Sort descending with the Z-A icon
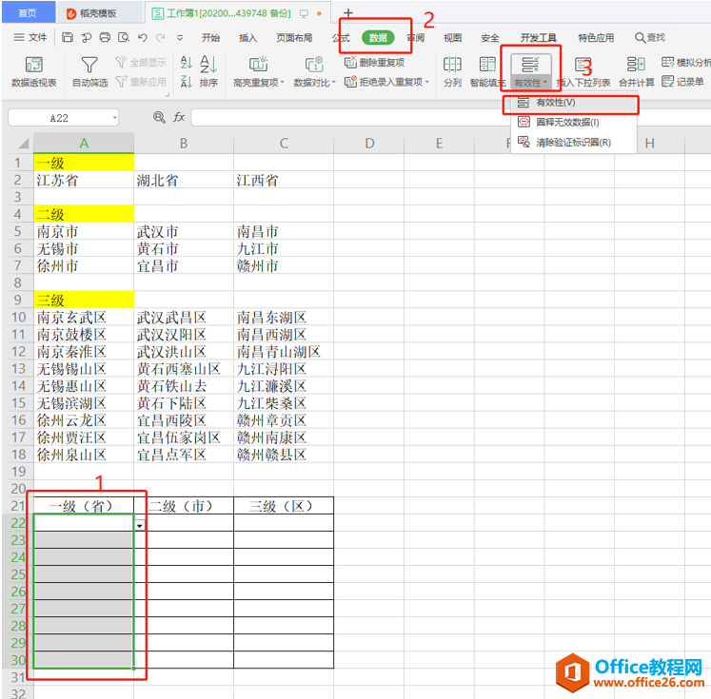This screenshot has height=699, width=711. click(x=186, y=82)
